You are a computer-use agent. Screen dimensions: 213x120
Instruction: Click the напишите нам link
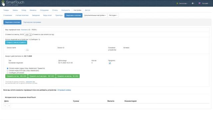point(30,82)
